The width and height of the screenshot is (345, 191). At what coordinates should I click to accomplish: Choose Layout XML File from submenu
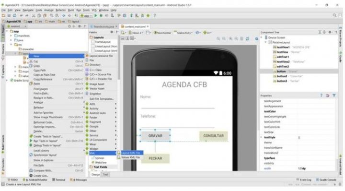[x=130, y=153]
